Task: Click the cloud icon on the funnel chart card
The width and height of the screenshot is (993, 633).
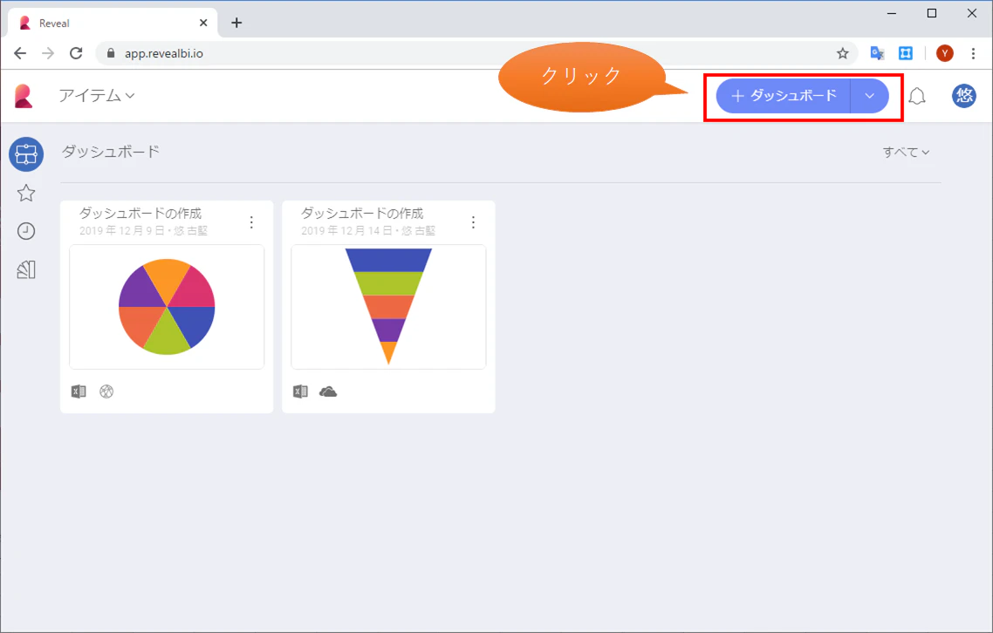Action: tap(328, 391)
